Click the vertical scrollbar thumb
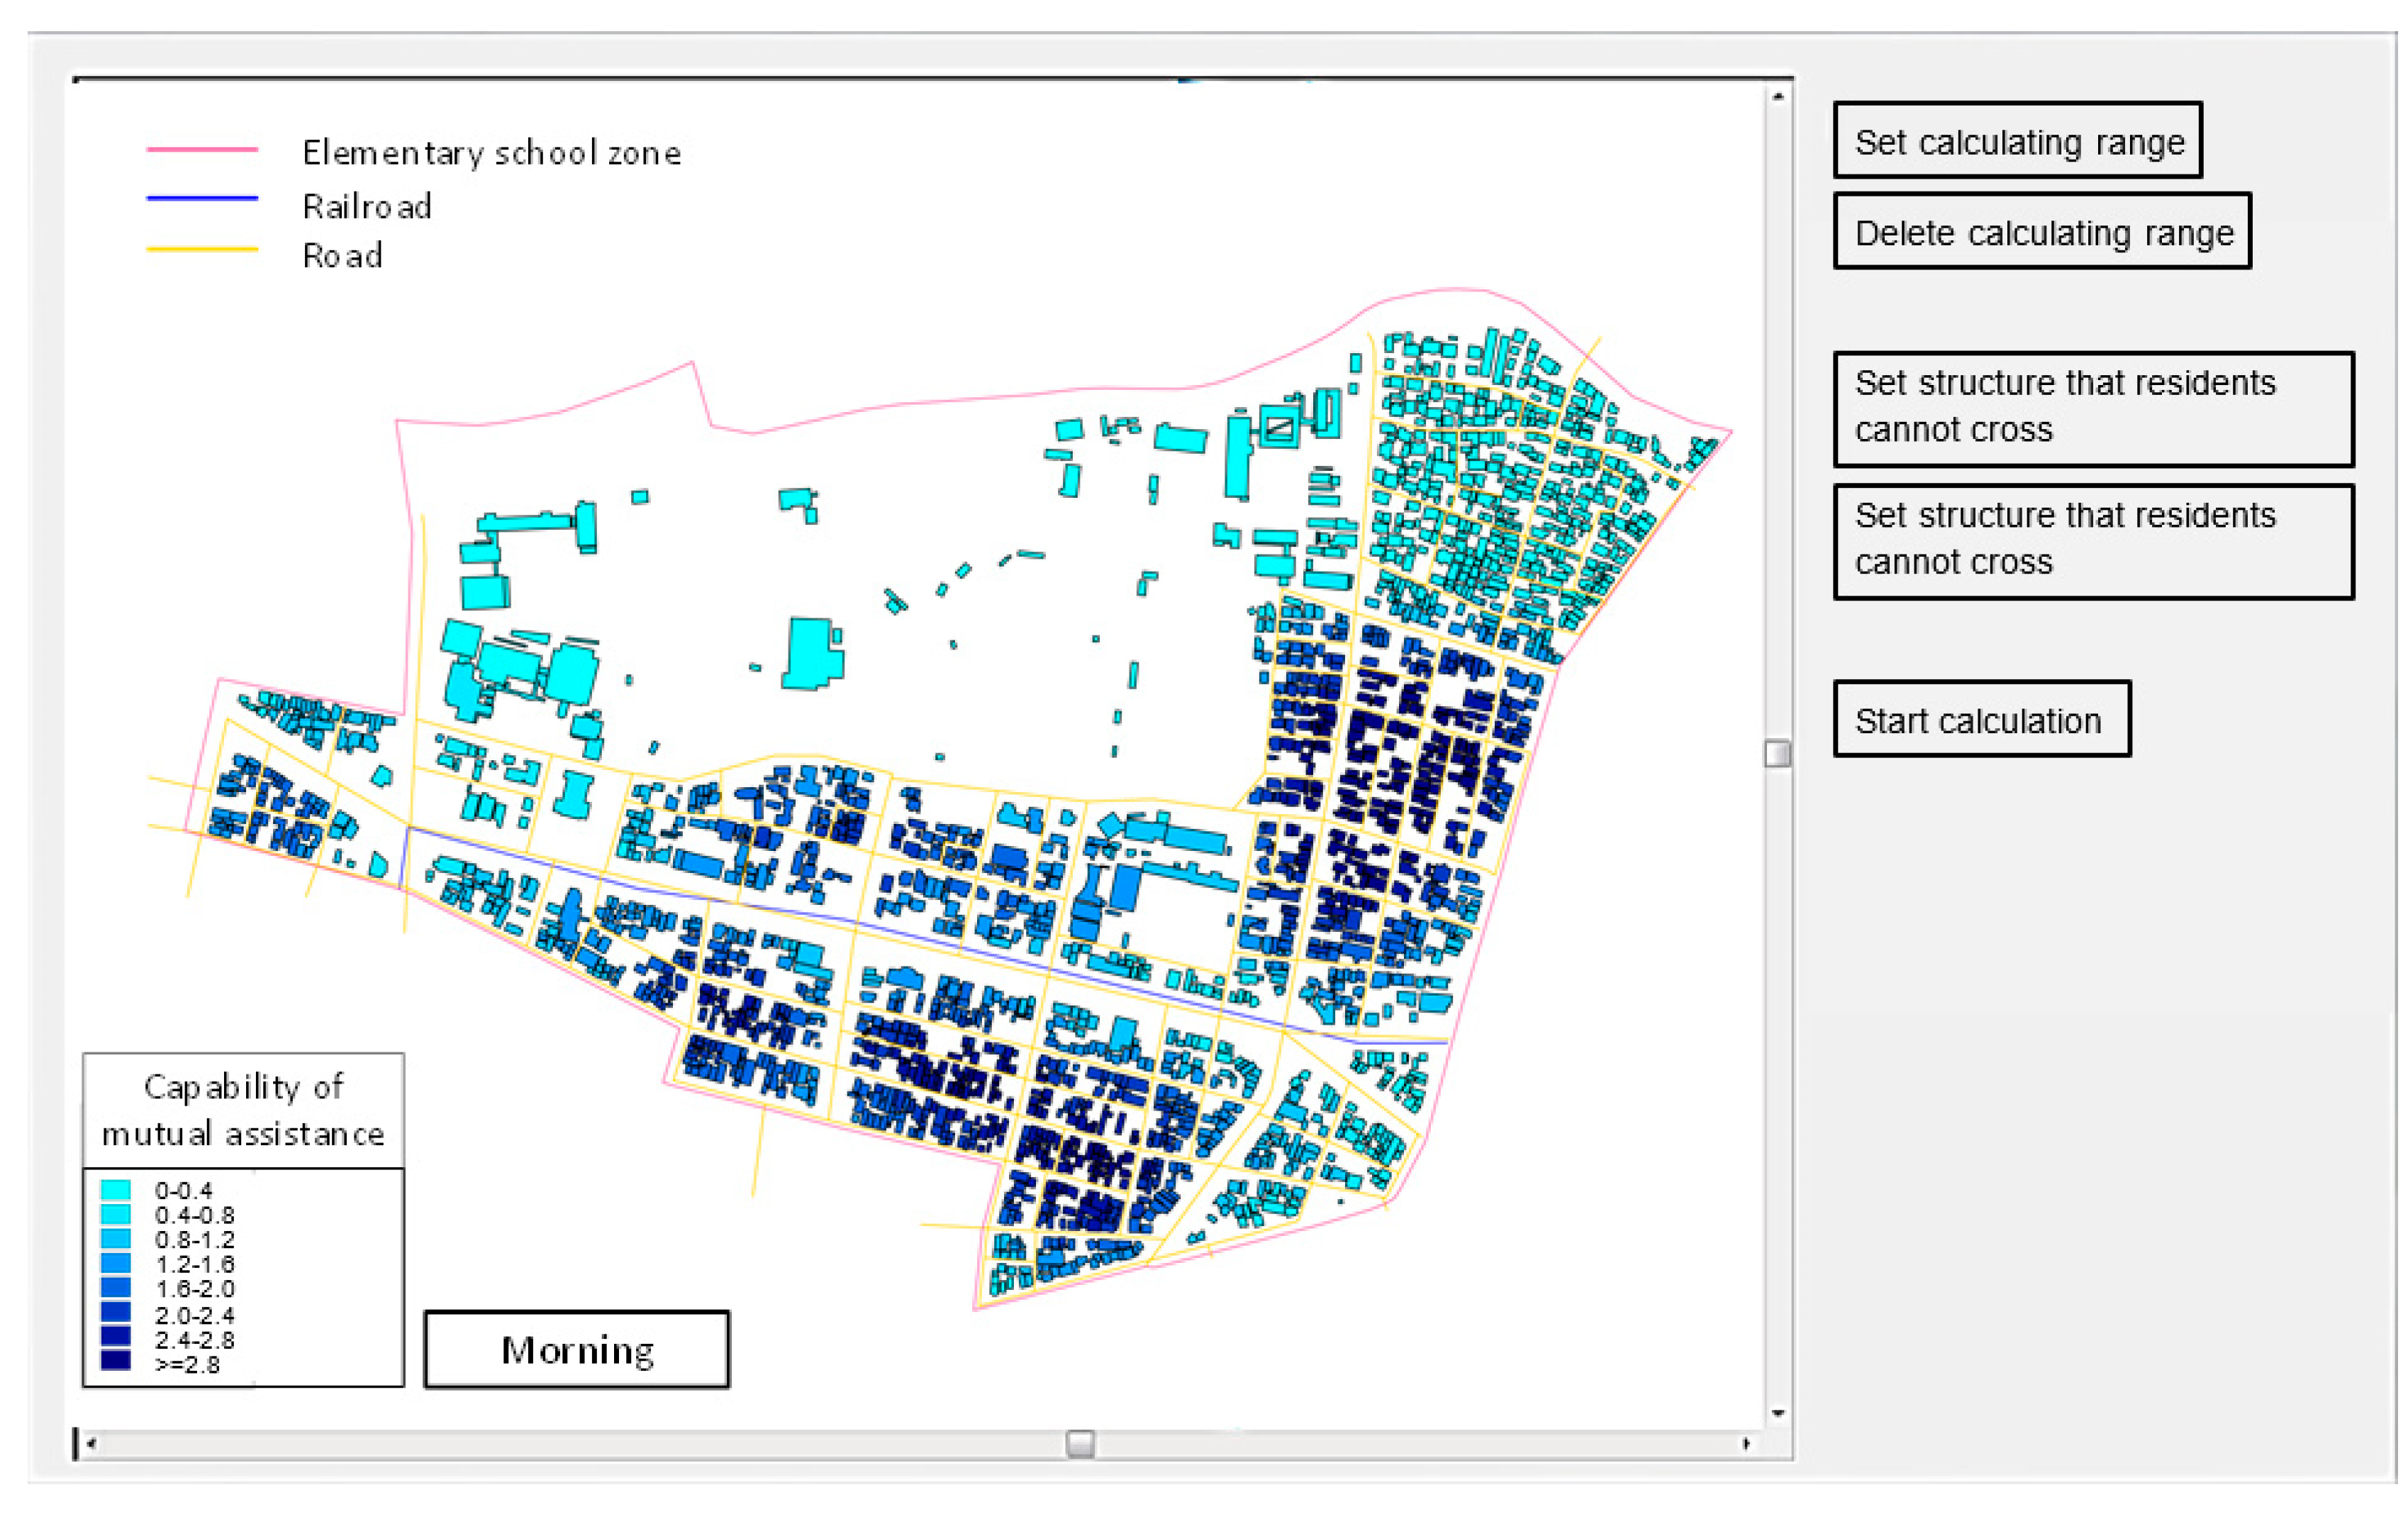This screenshot has height=1514, width=2408. point(1777,753)
